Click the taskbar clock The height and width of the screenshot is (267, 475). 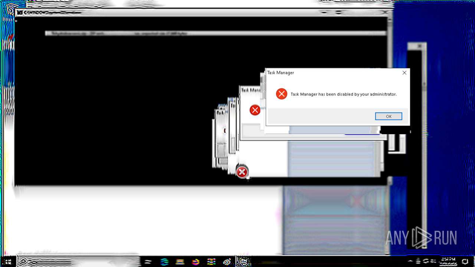click(448, 261)
